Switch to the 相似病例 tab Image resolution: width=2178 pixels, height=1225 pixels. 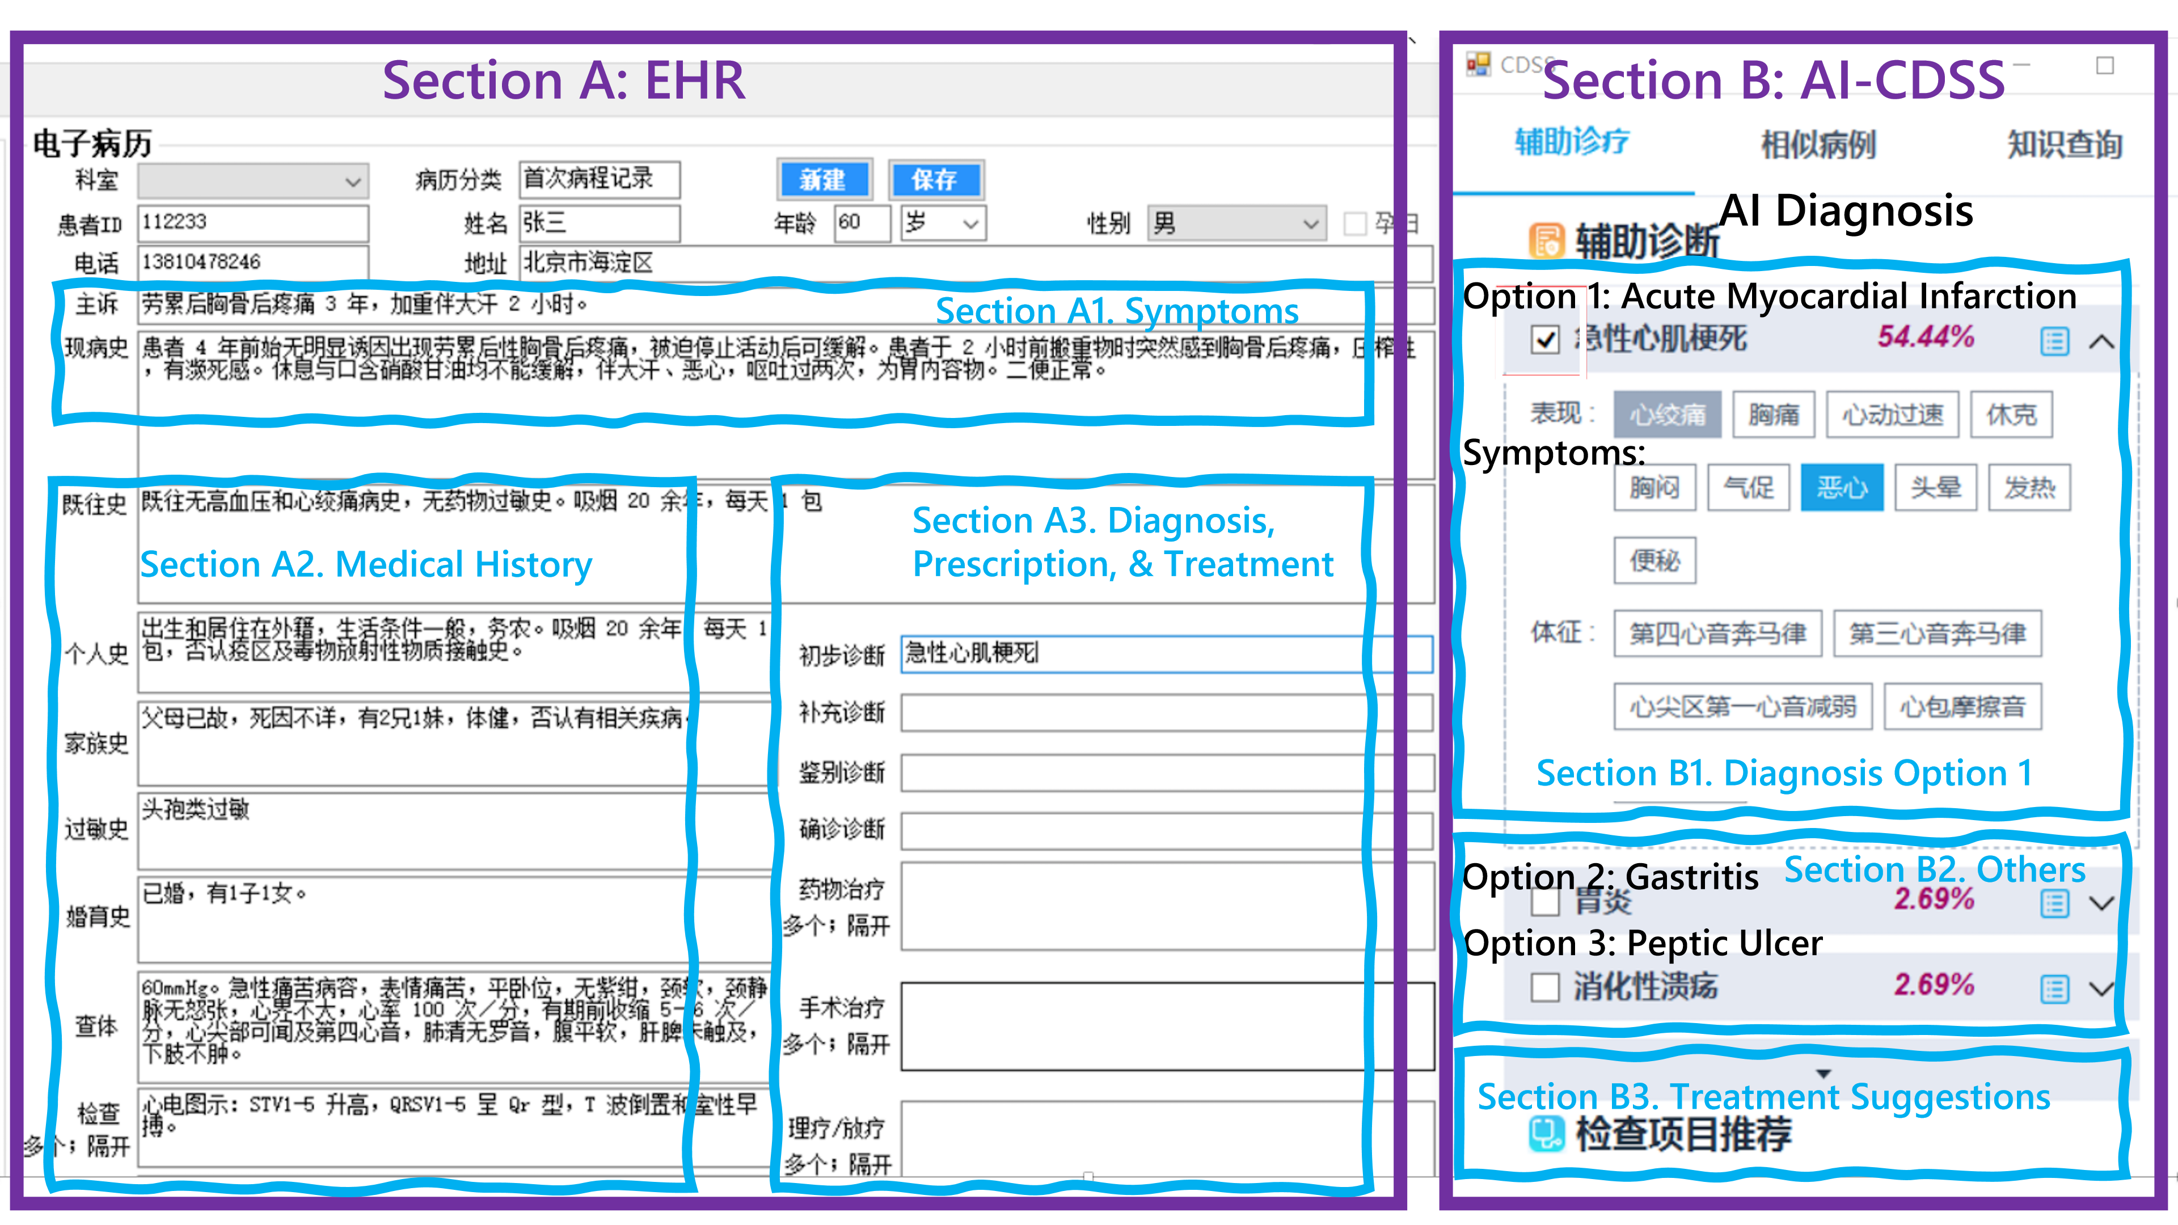(1818, 145)
